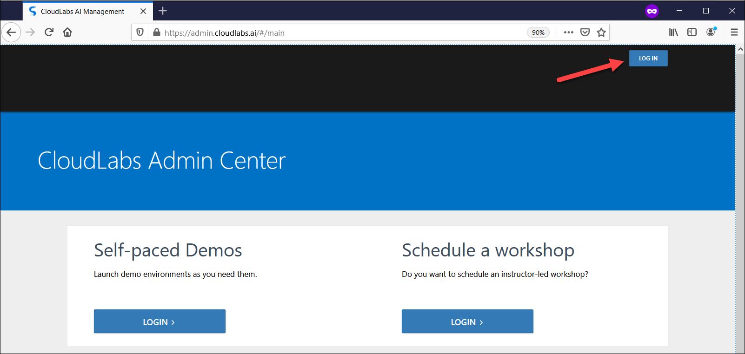Select the CloudLabs AI Management tab
The image size is (745, 354).
[88, 11]
